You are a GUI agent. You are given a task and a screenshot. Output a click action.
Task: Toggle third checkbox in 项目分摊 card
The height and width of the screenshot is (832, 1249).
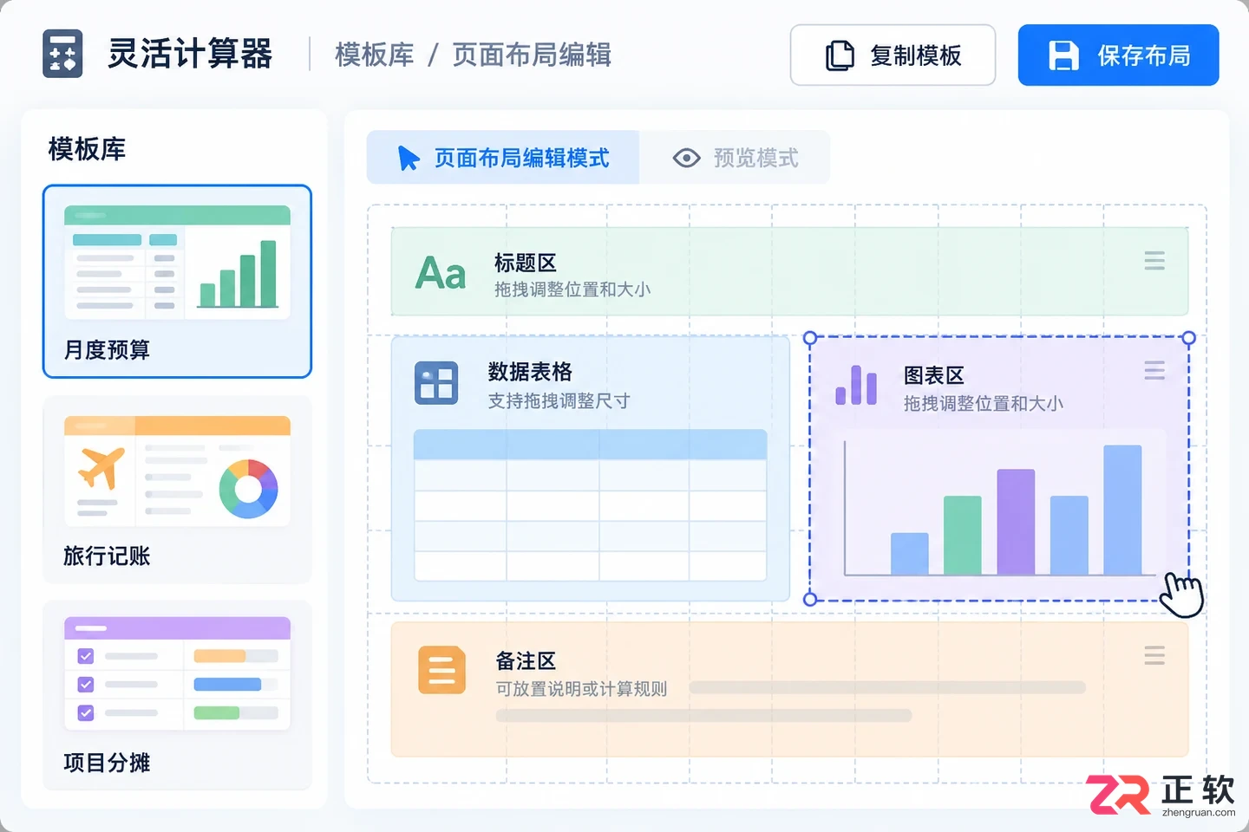pyautogui.click(x=86, y=713)
